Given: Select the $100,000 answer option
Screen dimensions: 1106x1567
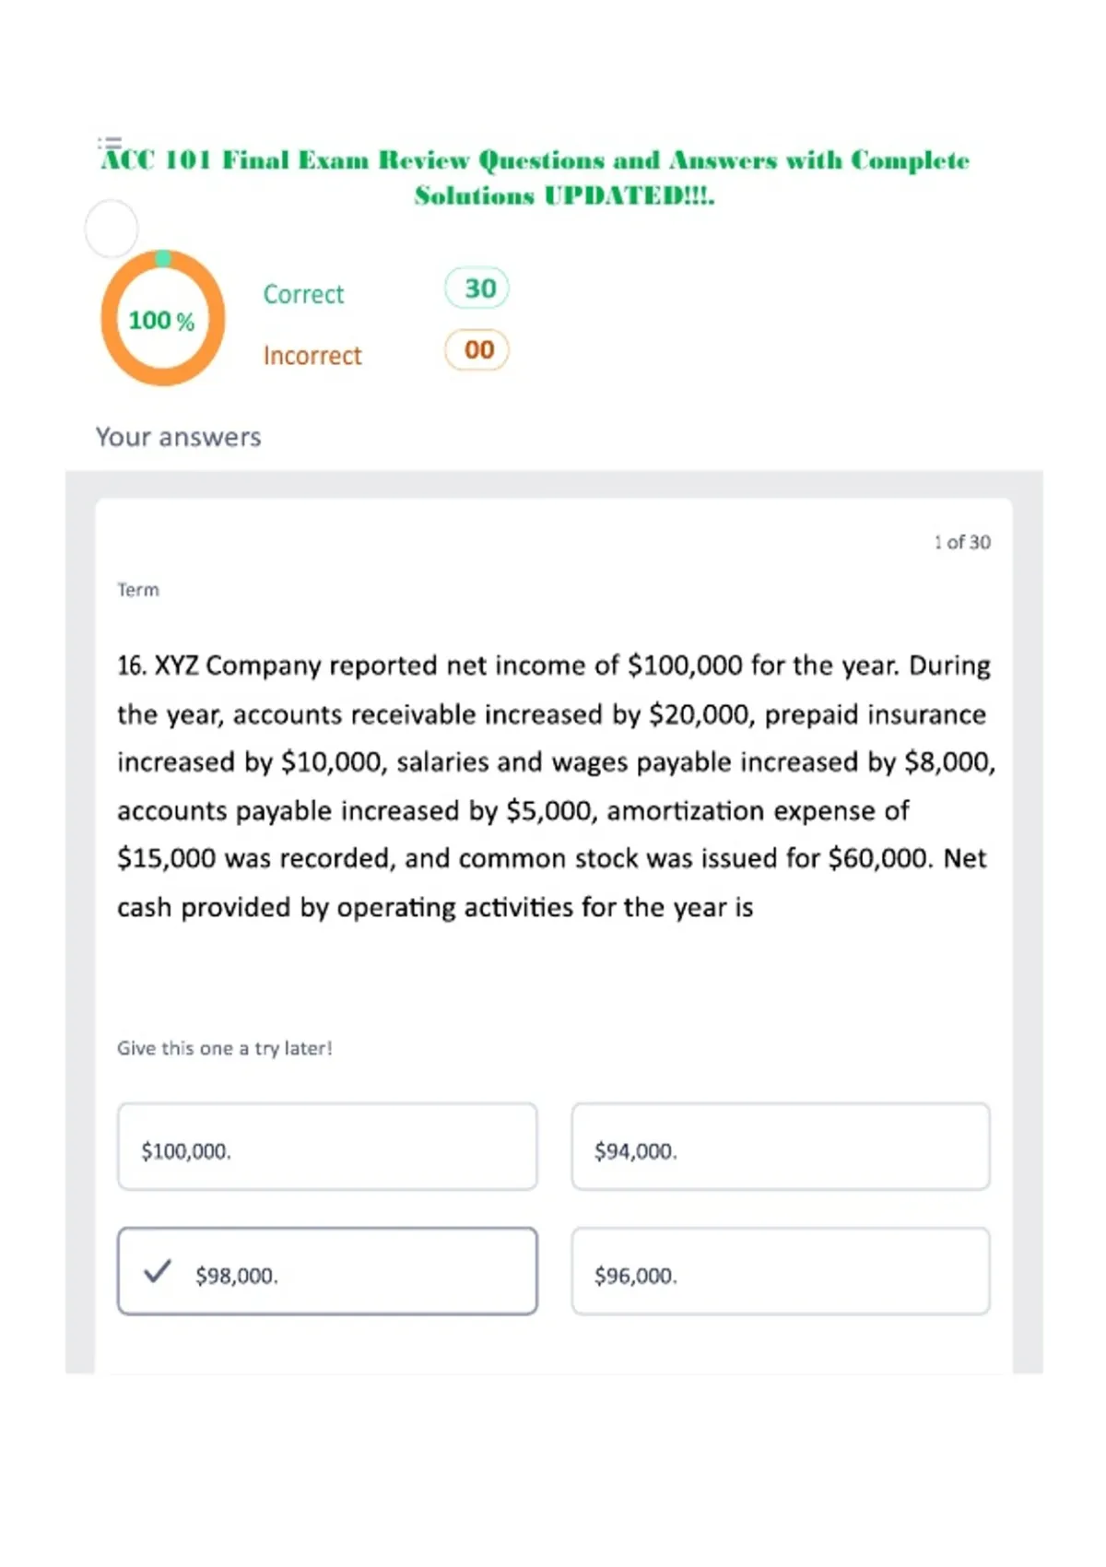Looking at the screenshot, I should tap(327, 1147).
